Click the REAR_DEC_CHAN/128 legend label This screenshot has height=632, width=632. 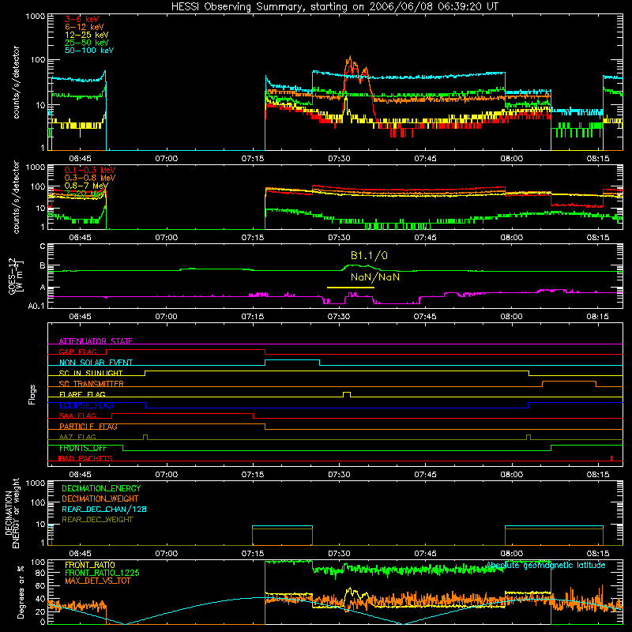click(x=104, y=509)
